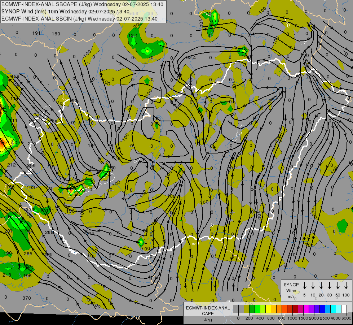Click the 212 value on the map

[12, 165]
